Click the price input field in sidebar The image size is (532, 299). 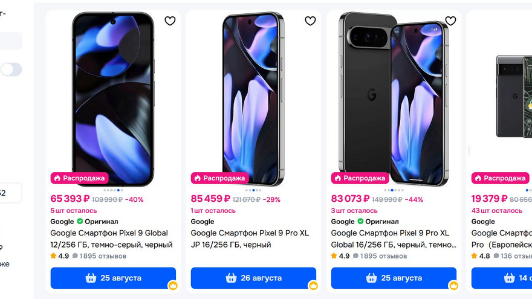[10, 193]
